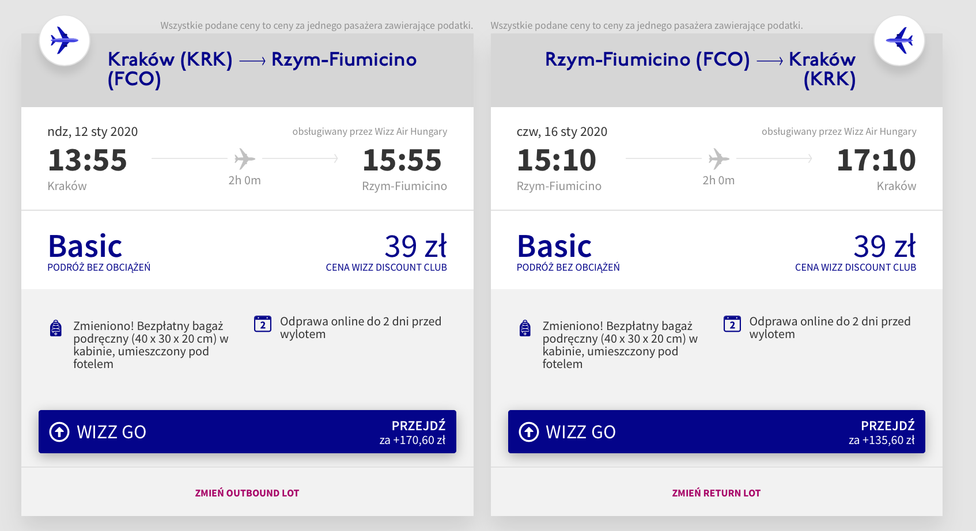Image resolution: width=976 pixels, height=531 pixels.
Task: Click return free cabin baggage description text
Action: [x=620, y=345]
